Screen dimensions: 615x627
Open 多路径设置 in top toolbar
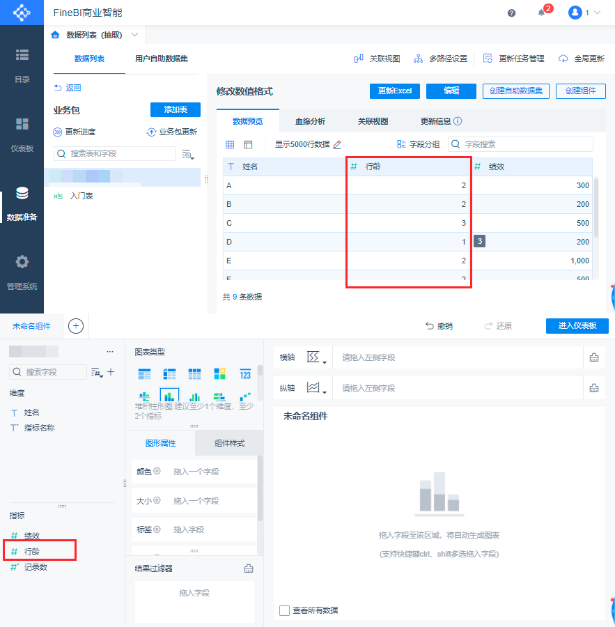pyautogui.click(x=440, y=59)
